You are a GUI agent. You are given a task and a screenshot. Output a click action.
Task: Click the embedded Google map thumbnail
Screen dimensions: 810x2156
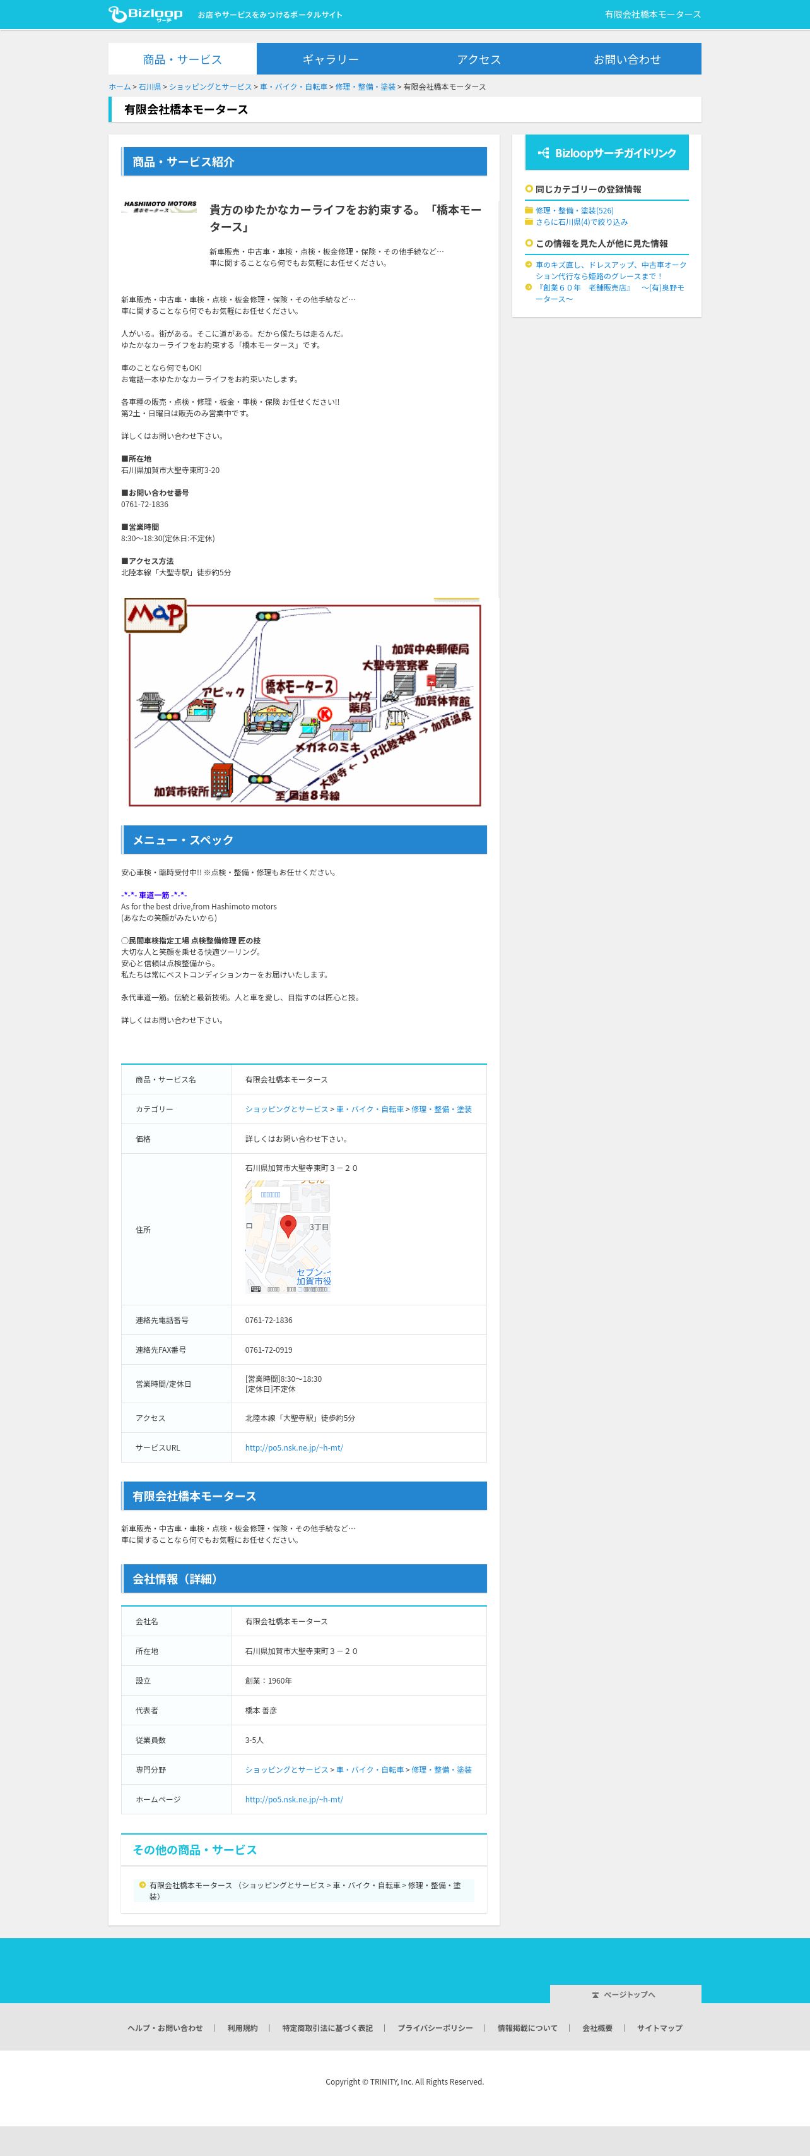288,1237
